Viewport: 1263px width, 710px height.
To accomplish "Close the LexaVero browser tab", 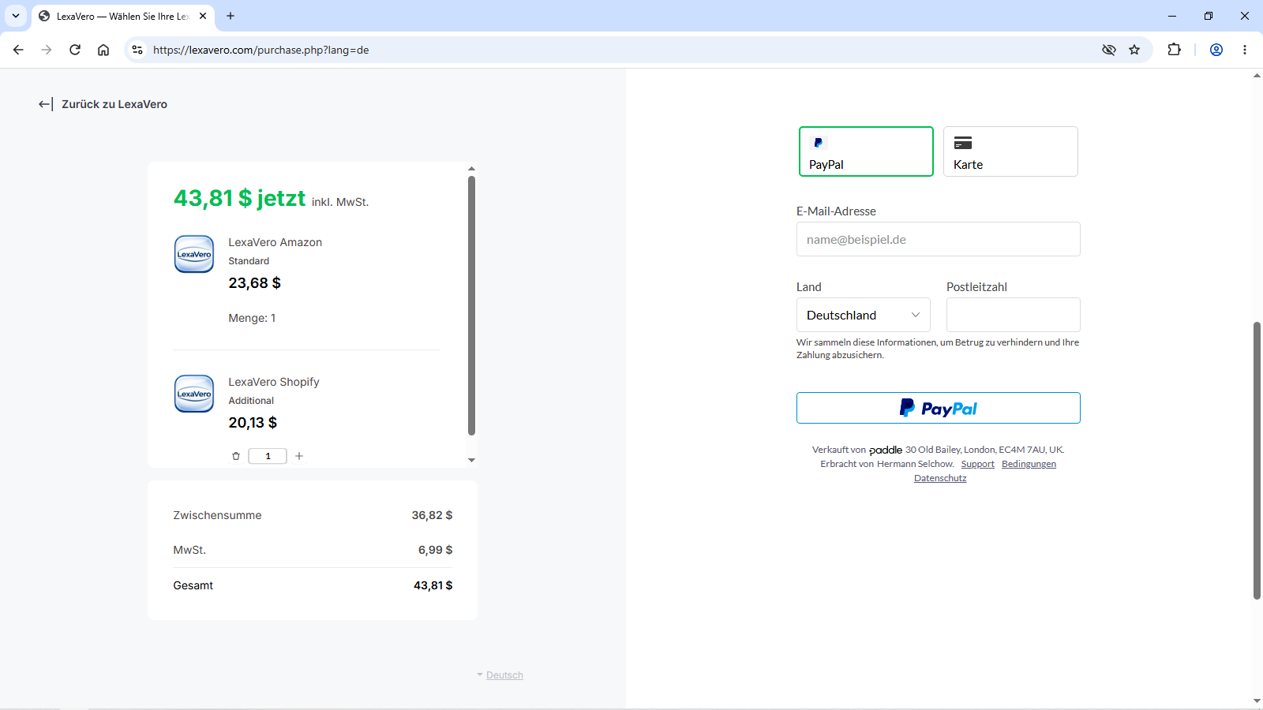I will [203, 16].
